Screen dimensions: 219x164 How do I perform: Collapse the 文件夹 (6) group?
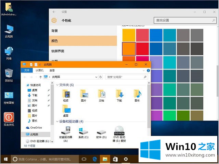[57, 85]
